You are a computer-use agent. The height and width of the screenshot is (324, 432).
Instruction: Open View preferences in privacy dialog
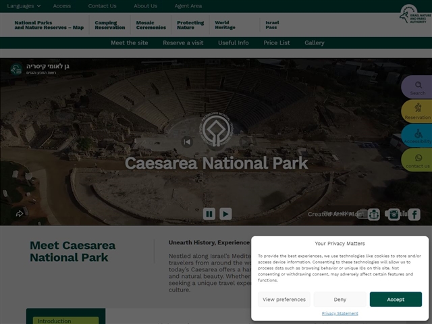click(284, 299)
